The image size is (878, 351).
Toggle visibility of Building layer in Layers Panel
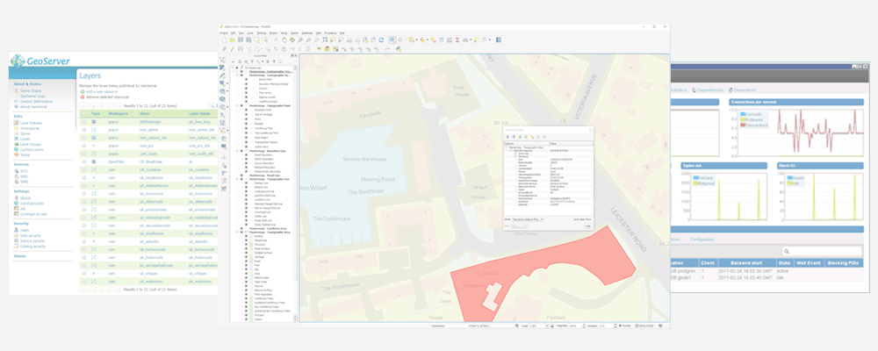coord(246,236)
